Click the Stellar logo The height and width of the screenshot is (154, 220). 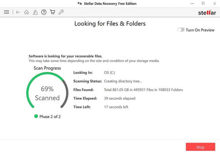coord(207,12)
